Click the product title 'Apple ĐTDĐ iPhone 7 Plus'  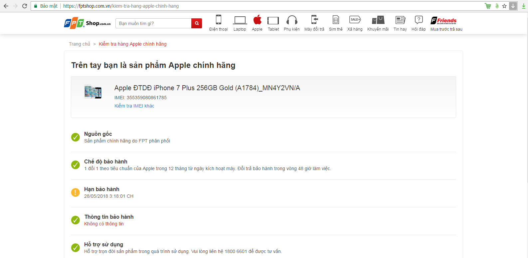[x=207, y=88]
